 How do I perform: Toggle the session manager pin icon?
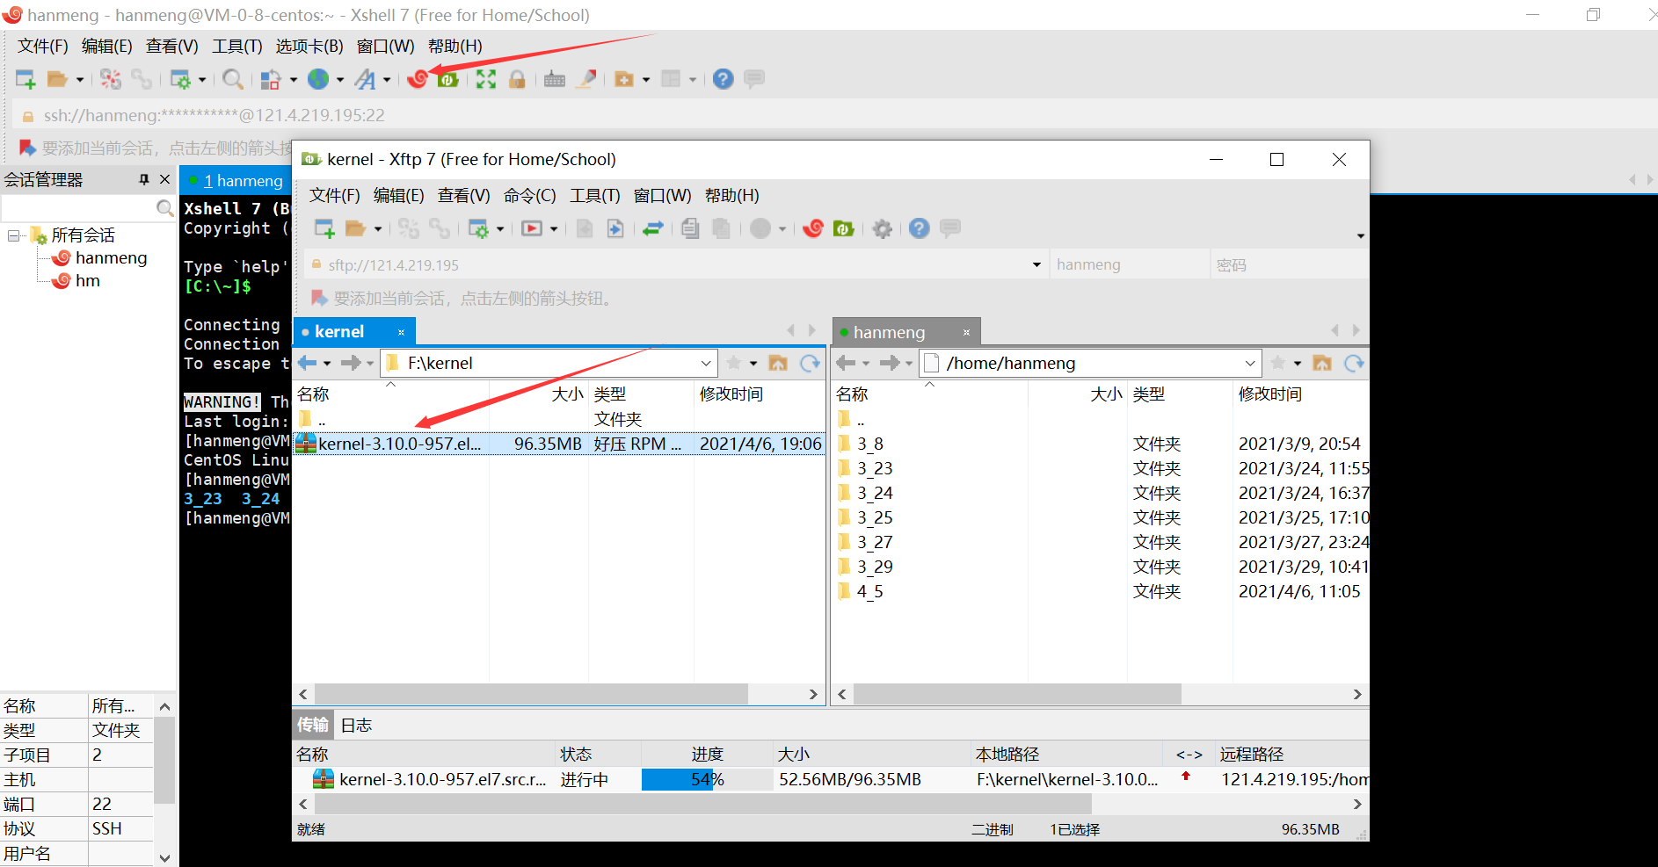(144, 179)
